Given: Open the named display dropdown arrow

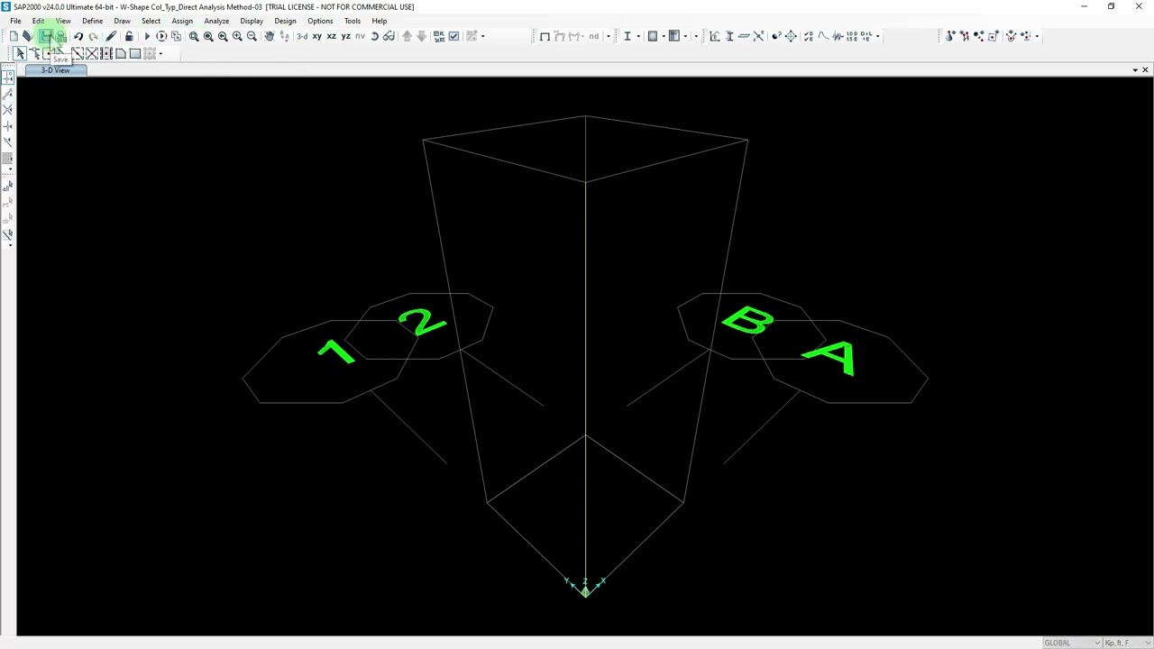Looking at the screenshot, I should (608, 36).
